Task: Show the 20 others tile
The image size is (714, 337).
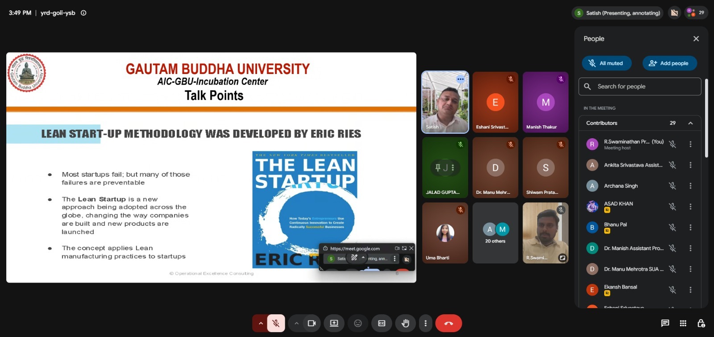Action: (495, 233)
